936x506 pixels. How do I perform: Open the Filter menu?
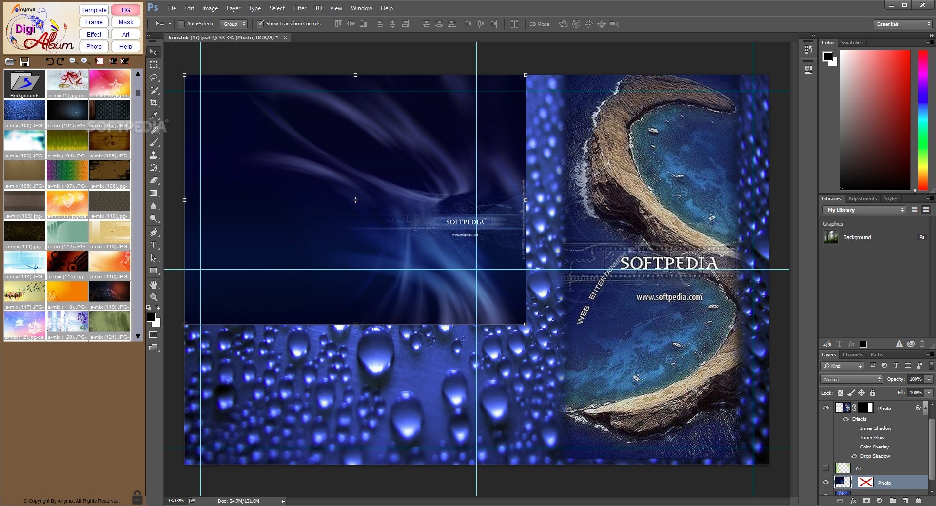300,8
